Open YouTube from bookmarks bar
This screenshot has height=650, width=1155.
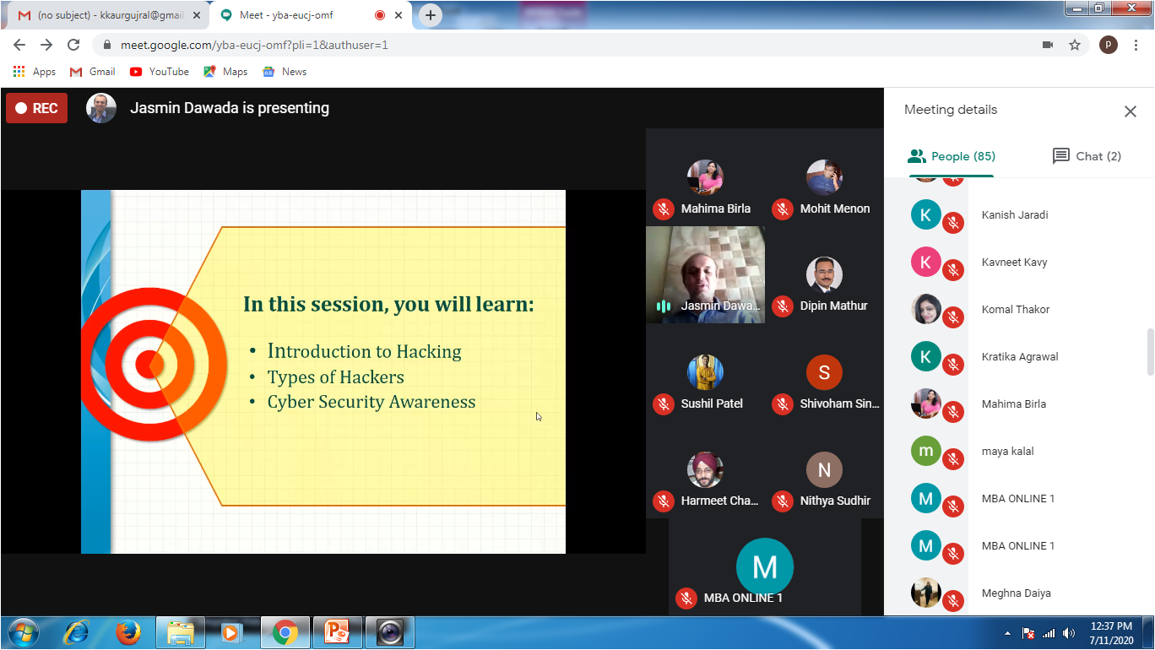pos(160,72)
